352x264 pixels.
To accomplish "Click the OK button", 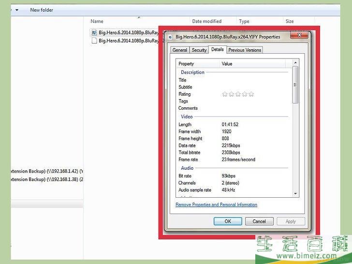I will click(x=228, y=221).
